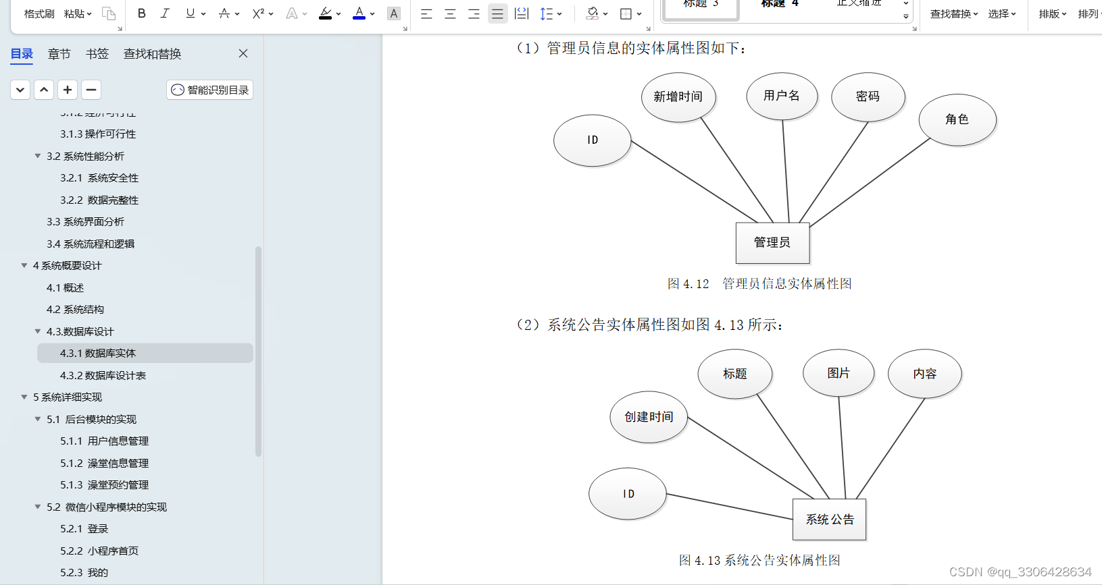1102x585 pixels.
Task: Switch to 章节 tab
Action: (x=59, y=54)
